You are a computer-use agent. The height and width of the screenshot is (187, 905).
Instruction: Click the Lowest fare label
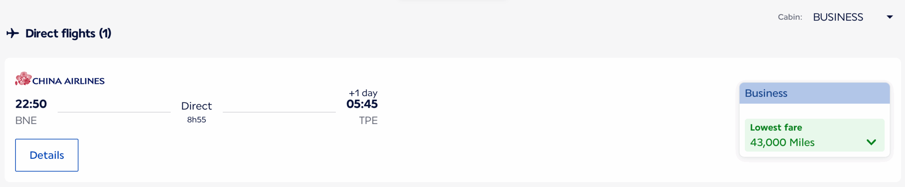click(776, 127)
